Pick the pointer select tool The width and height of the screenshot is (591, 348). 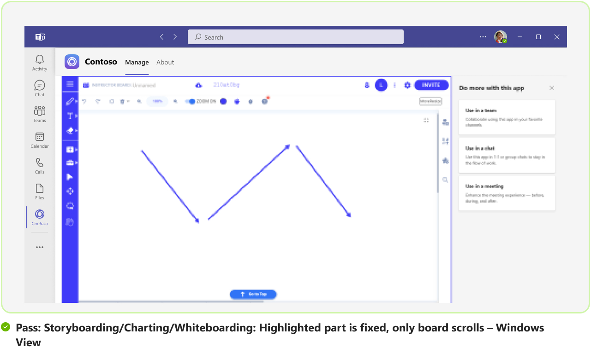pyautogui.click(x=70, y=177)
